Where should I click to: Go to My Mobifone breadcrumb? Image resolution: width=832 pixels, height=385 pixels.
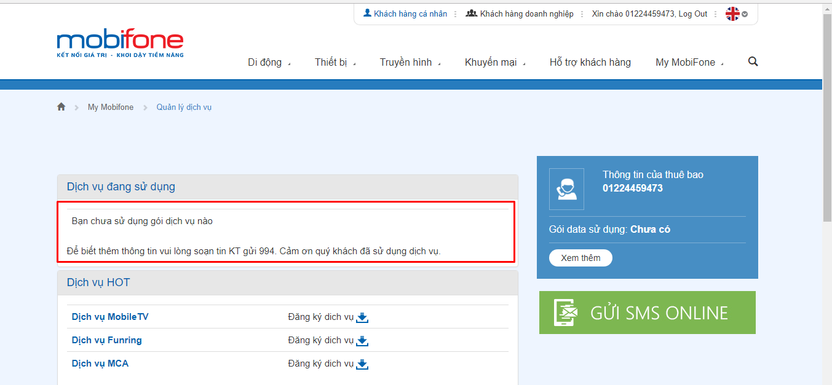pyautogui.click(x=111, y=107)
